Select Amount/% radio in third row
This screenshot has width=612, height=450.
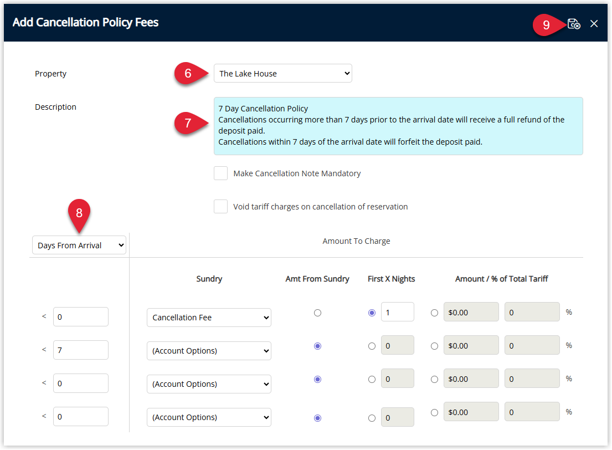(x=434, y=379)
